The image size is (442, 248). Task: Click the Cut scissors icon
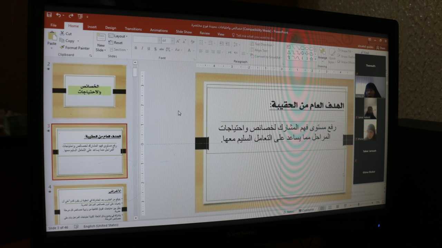click(63, 33)
